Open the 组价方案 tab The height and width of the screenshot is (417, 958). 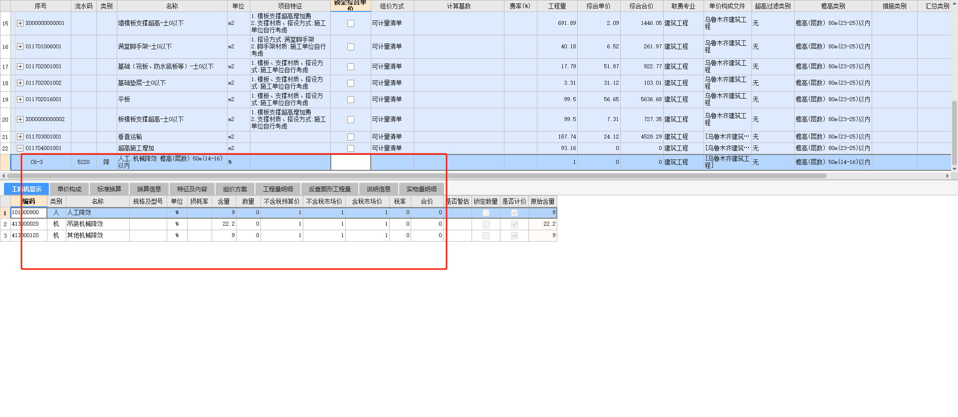click(235, 189)
